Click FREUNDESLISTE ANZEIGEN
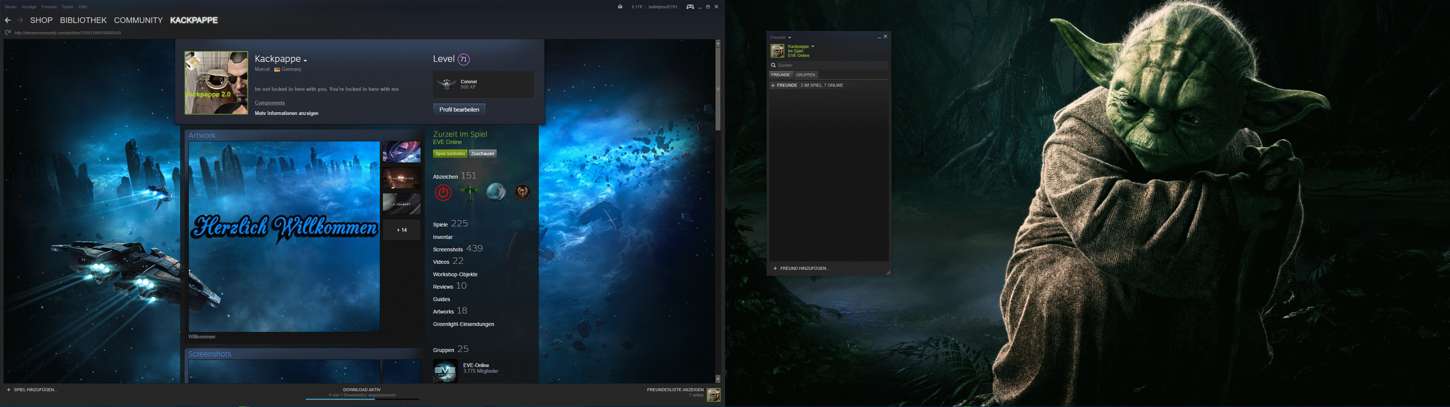The image size is (1450, 407). pos(676,390)
